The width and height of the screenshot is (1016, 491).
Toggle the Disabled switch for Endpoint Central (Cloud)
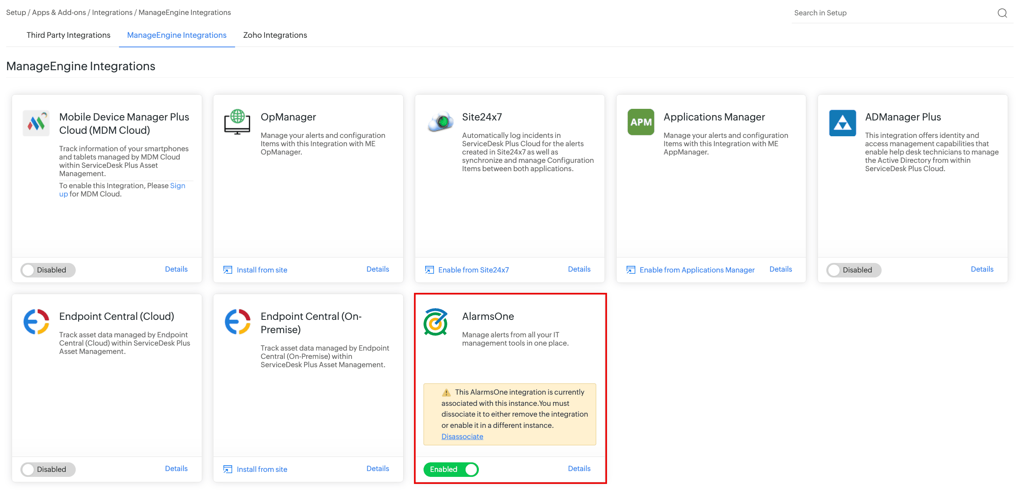tap(48, 469)
